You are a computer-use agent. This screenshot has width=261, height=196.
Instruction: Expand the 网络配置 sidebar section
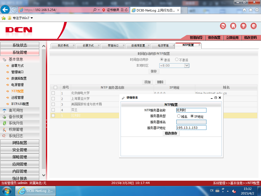tap(20, 143)
